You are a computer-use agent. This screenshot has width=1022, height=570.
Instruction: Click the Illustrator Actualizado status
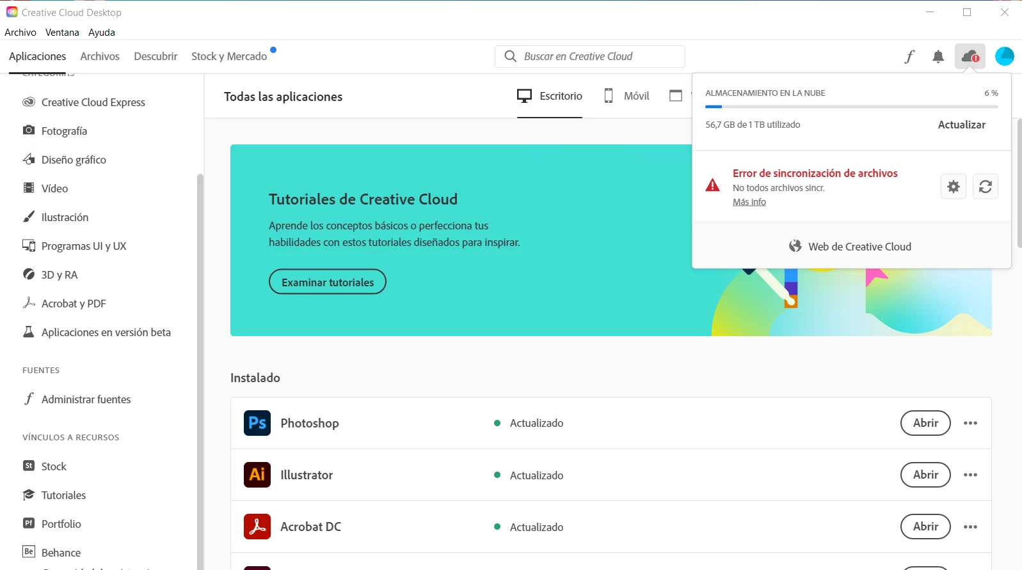[x=529, y=475]
